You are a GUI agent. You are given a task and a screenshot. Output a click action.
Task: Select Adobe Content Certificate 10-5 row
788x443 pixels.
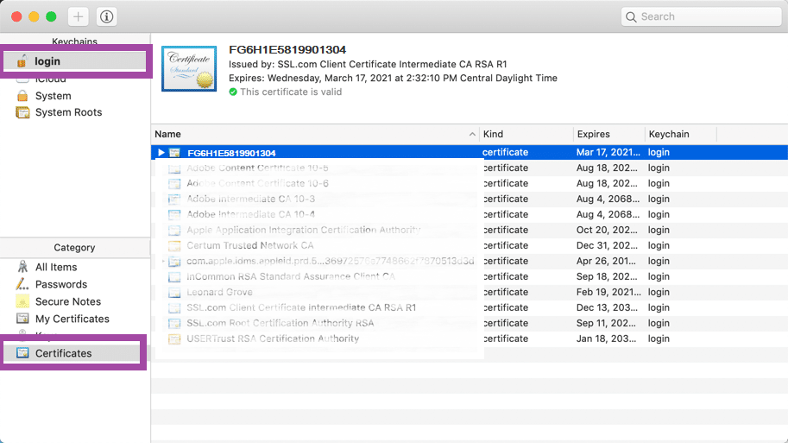click(x=470, y=168)
